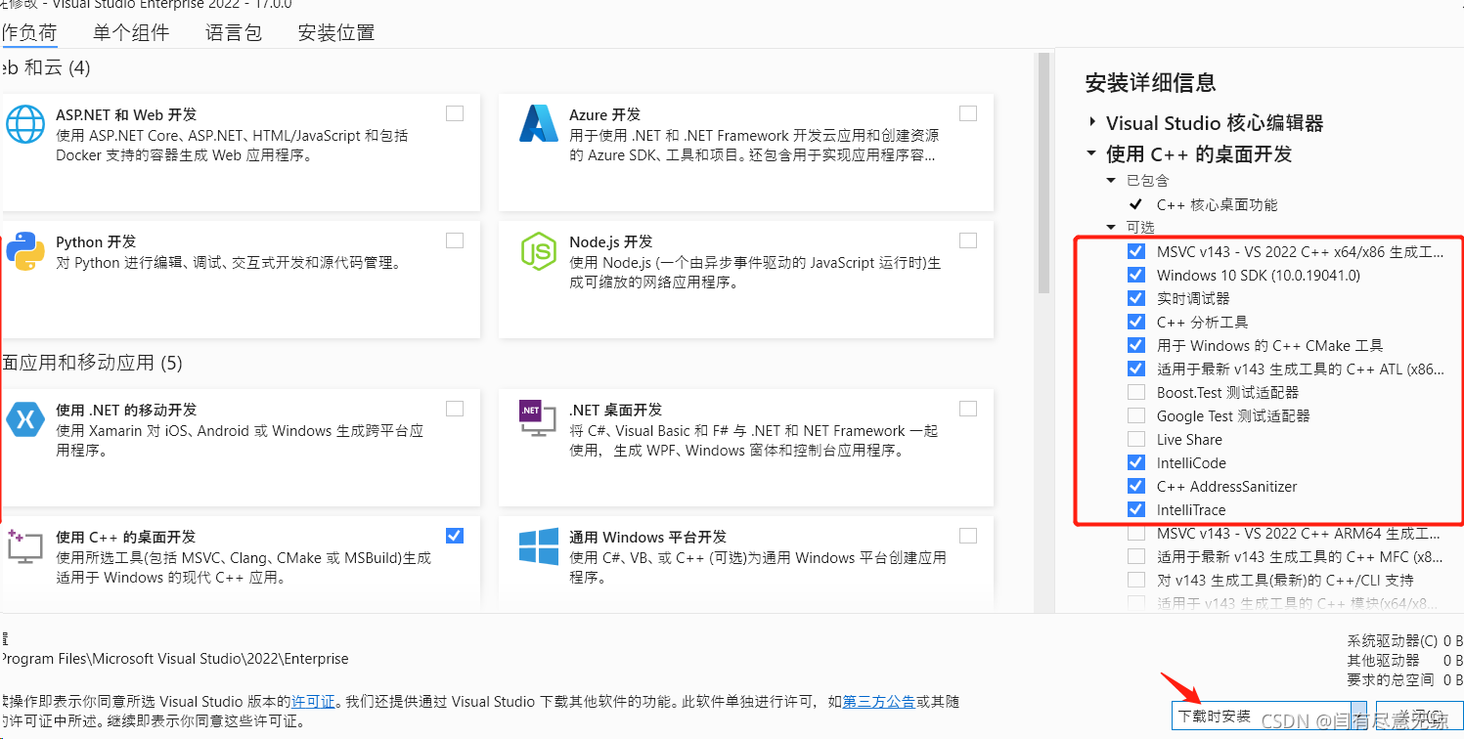This screenshot has width=1464, height=739.
Task: Uncheck the C++ CMake 工具 option
Action: coord(1135,345)
